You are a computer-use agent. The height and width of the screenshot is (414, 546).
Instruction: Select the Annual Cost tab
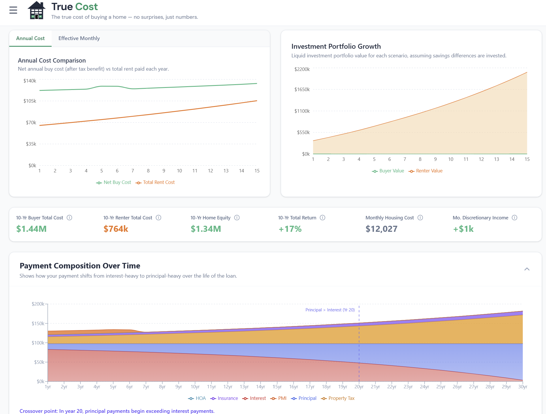(30, 38)
